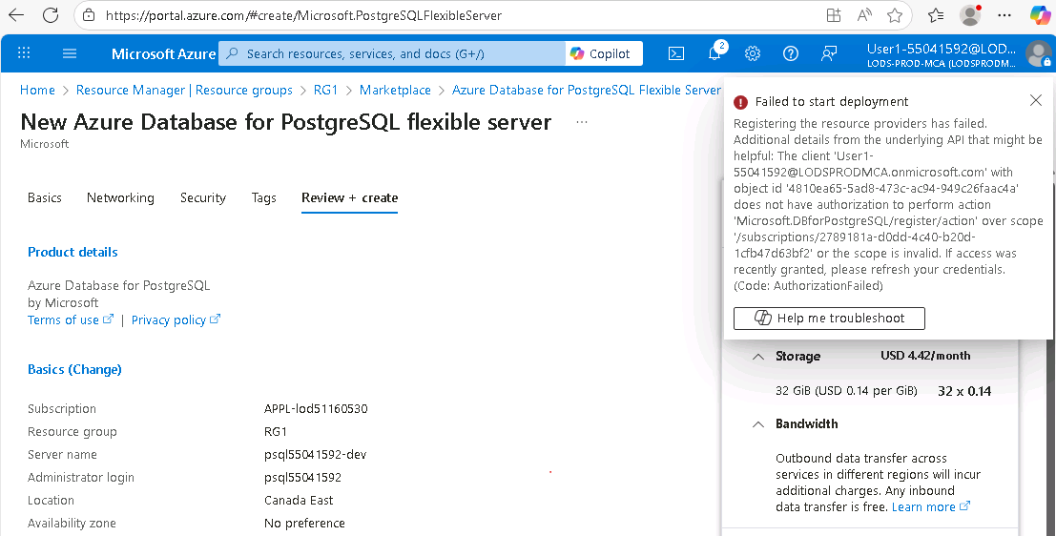Screen dimensions: 1056x536
Task: Open the browser Settings and more menu
Action: 1004,15
